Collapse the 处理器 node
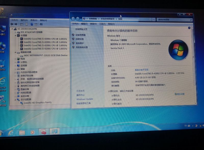 [x=15, y=35]
